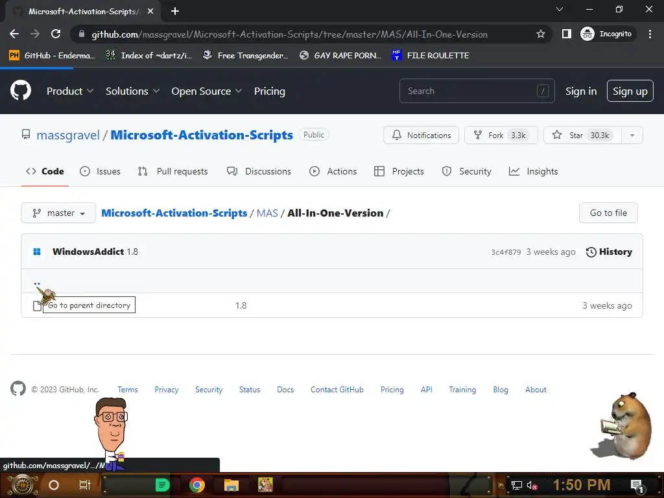Click the two-dot parent directory link
This screenshot has width=664, height=498.
click(x=37, y=283)
